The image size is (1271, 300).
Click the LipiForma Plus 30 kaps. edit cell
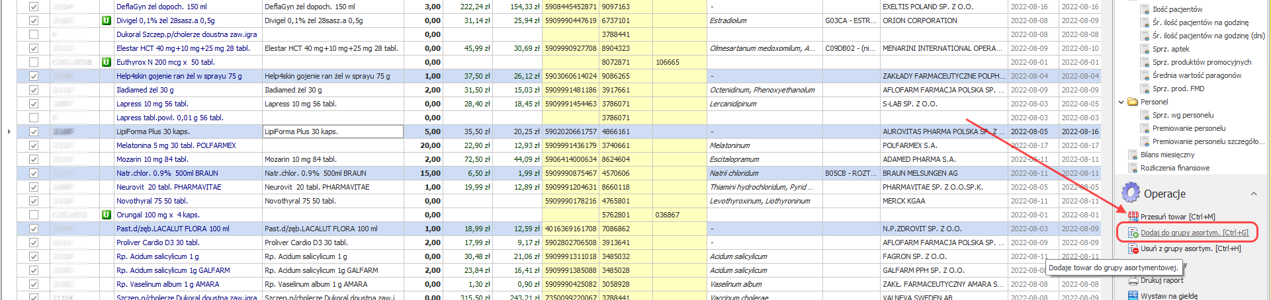pyautogui.click(x=333, y=131)
